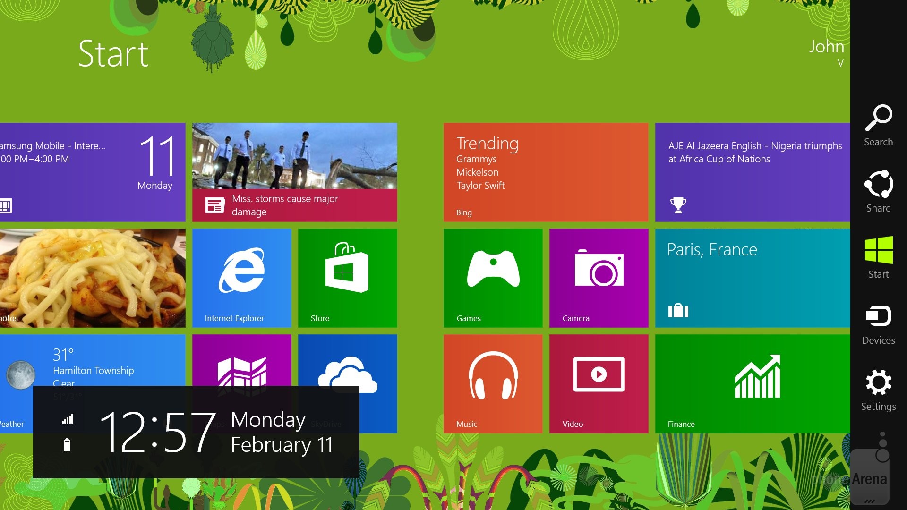The width and height of the screenshot is (907, 510).
Task: Click the calendar grid icon
Action: coord(6,206)
